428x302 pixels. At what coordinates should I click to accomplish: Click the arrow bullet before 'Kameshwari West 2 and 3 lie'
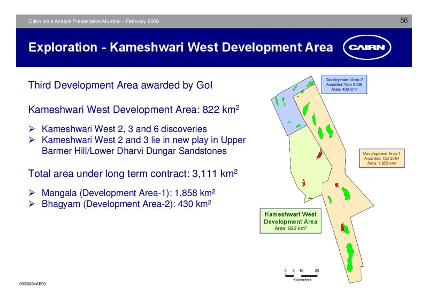(x=32, y=140)
